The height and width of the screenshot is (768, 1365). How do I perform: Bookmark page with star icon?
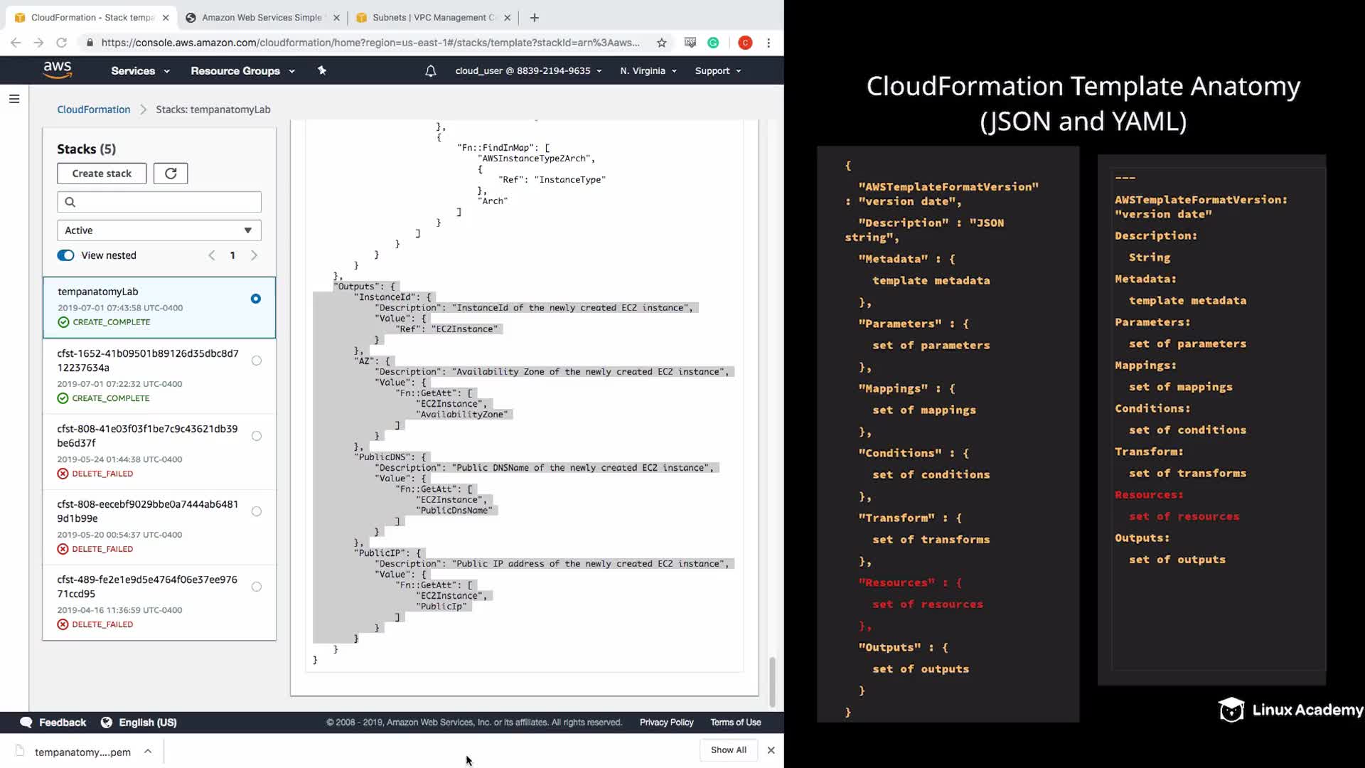point(662,43)
